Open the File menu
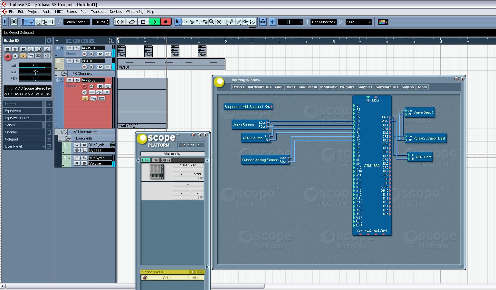 click(12, 11)
